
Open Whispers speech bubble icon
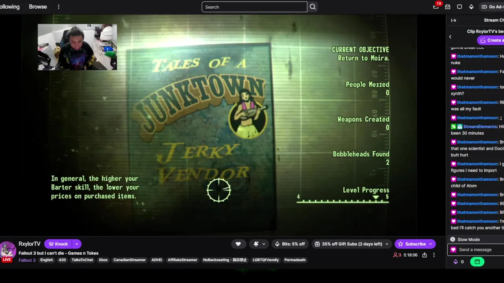coord(460,7)
